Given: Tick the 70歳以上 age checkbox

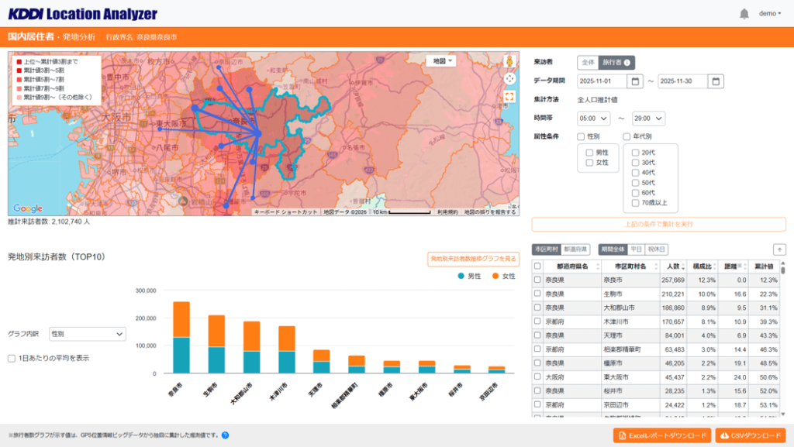Looking at the screenshot, I should tap(636, 203).
